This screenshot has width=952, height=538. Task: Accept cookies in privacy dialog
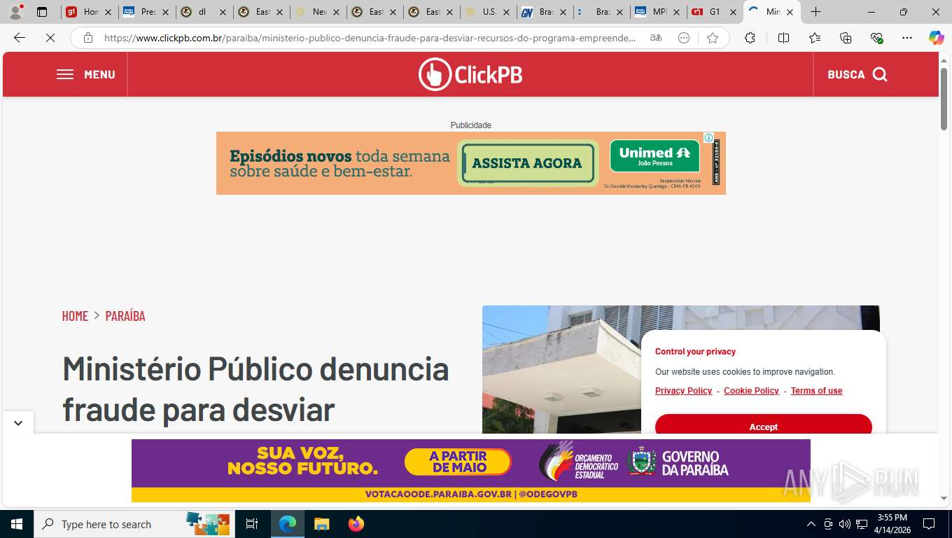[x=763, y=425]
